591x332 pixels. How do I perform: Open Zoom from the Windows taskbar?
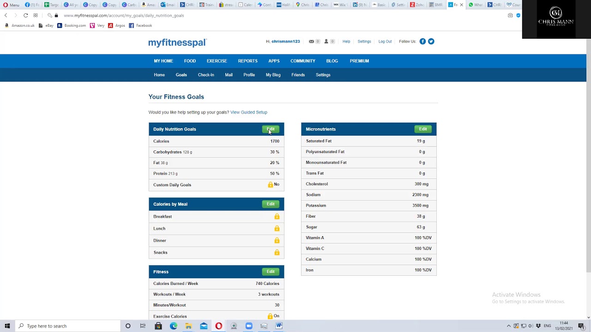pyautogui.click(x=249, y=326)
